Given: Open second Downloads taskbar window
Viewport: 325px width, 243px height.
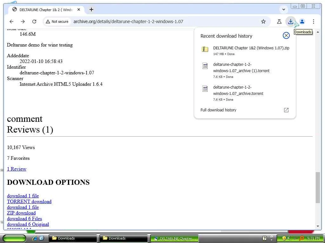Looking at the screenshot, I should pos(123,238).
